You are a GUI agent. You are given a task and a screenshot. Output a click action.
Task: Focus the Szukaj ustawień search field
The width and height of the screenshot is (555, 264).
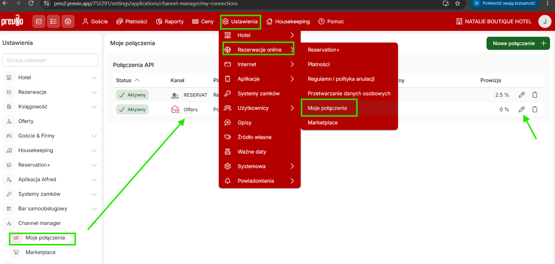50,60
